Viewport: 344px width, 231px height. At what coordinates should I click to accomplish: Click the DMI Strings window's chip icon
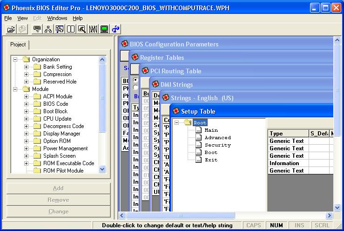point(155,84)
